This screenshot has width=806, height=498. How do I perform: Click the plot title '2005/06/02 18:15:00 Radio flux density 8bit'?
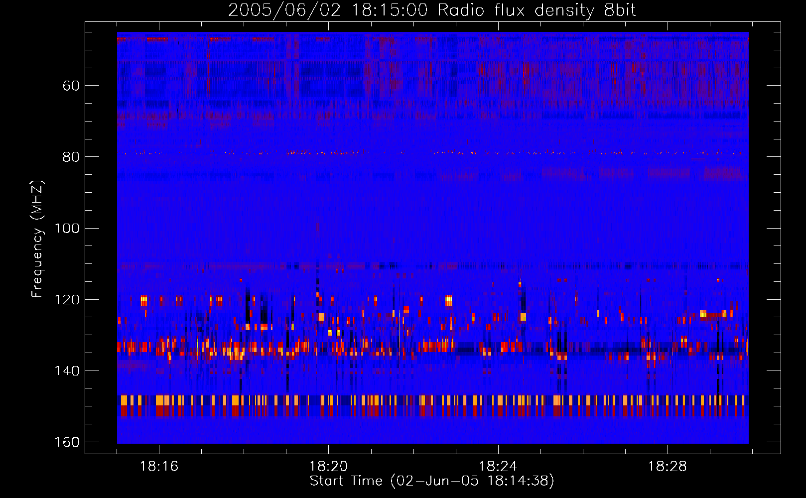coord(432,10)
